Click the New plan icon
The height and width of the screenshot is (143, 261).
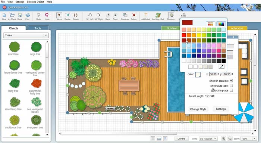(x=4, y=15)
